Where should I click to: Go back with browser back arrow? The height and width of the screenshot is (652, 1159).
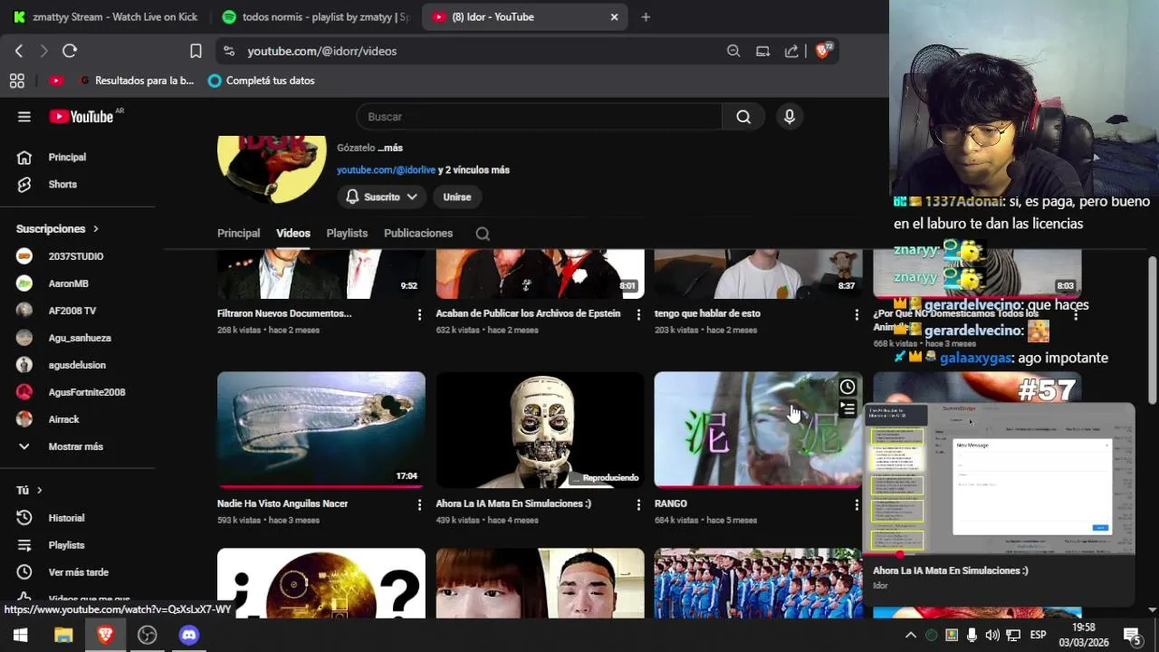pyautogui.click(x=19, y=51)
